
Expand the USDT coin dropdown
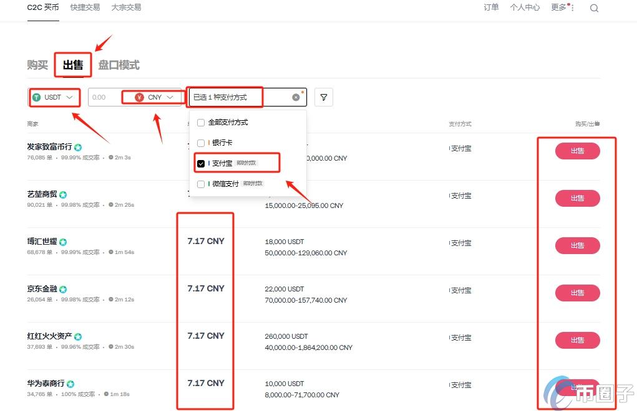pos(69,97)
